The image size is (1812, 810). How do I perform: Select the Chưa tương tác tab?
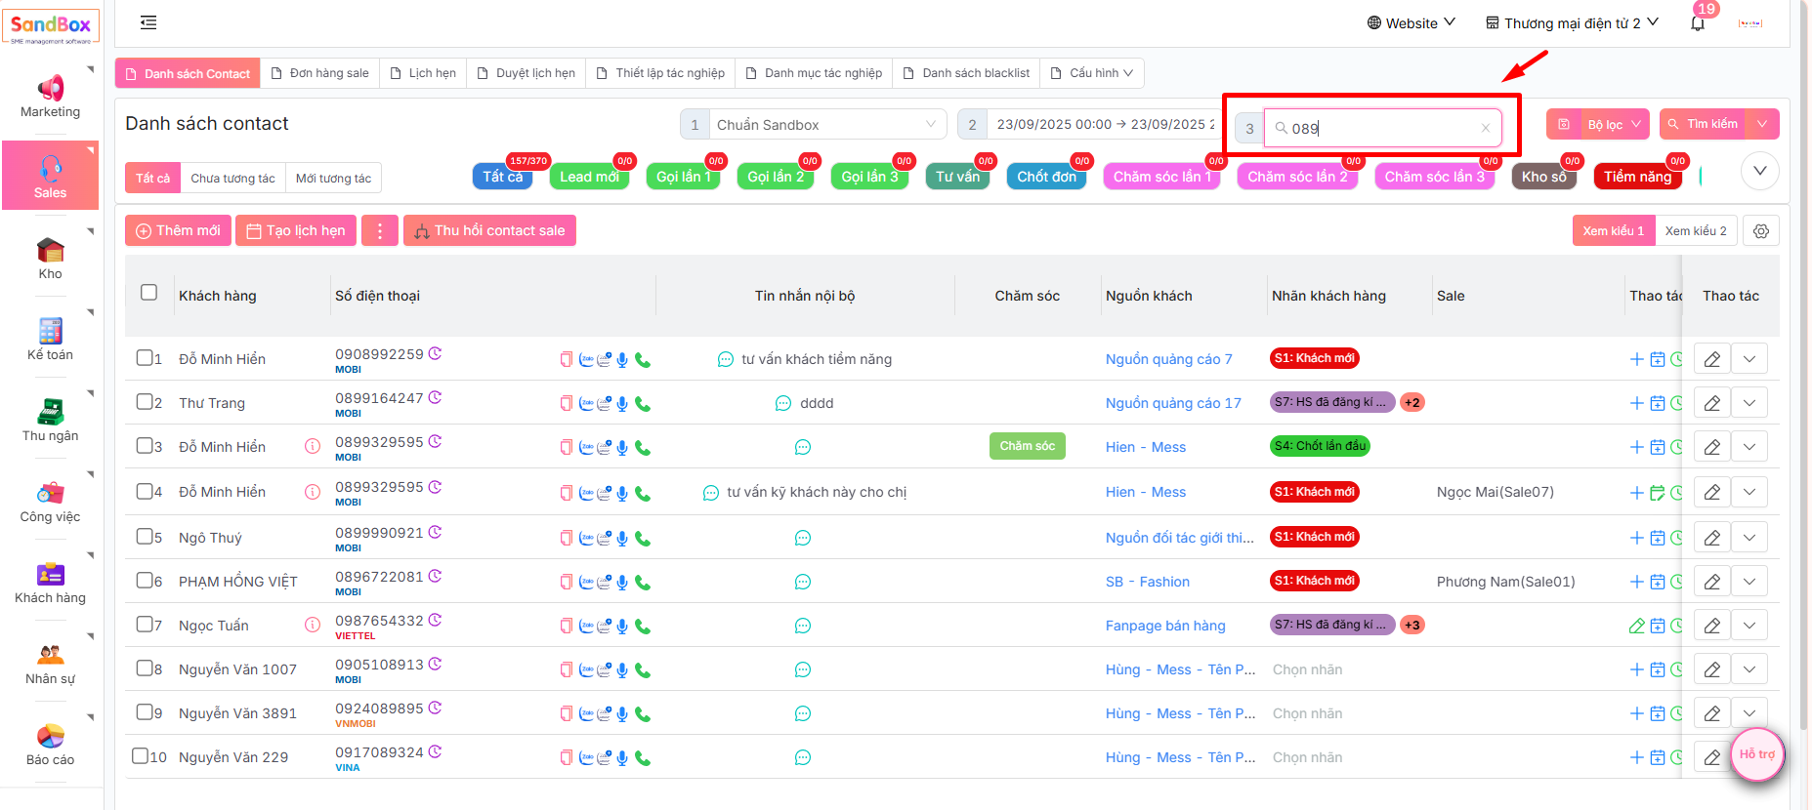click(232, 179)
